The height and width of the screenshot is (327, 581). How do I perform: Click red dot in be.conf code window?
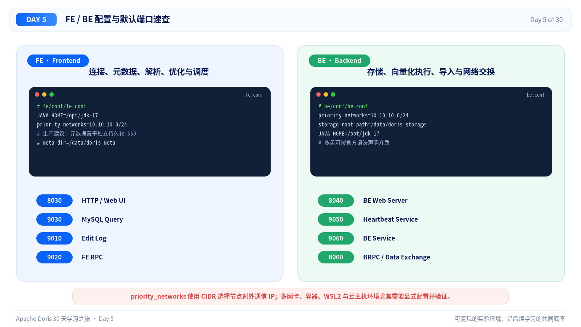(318, 94)
